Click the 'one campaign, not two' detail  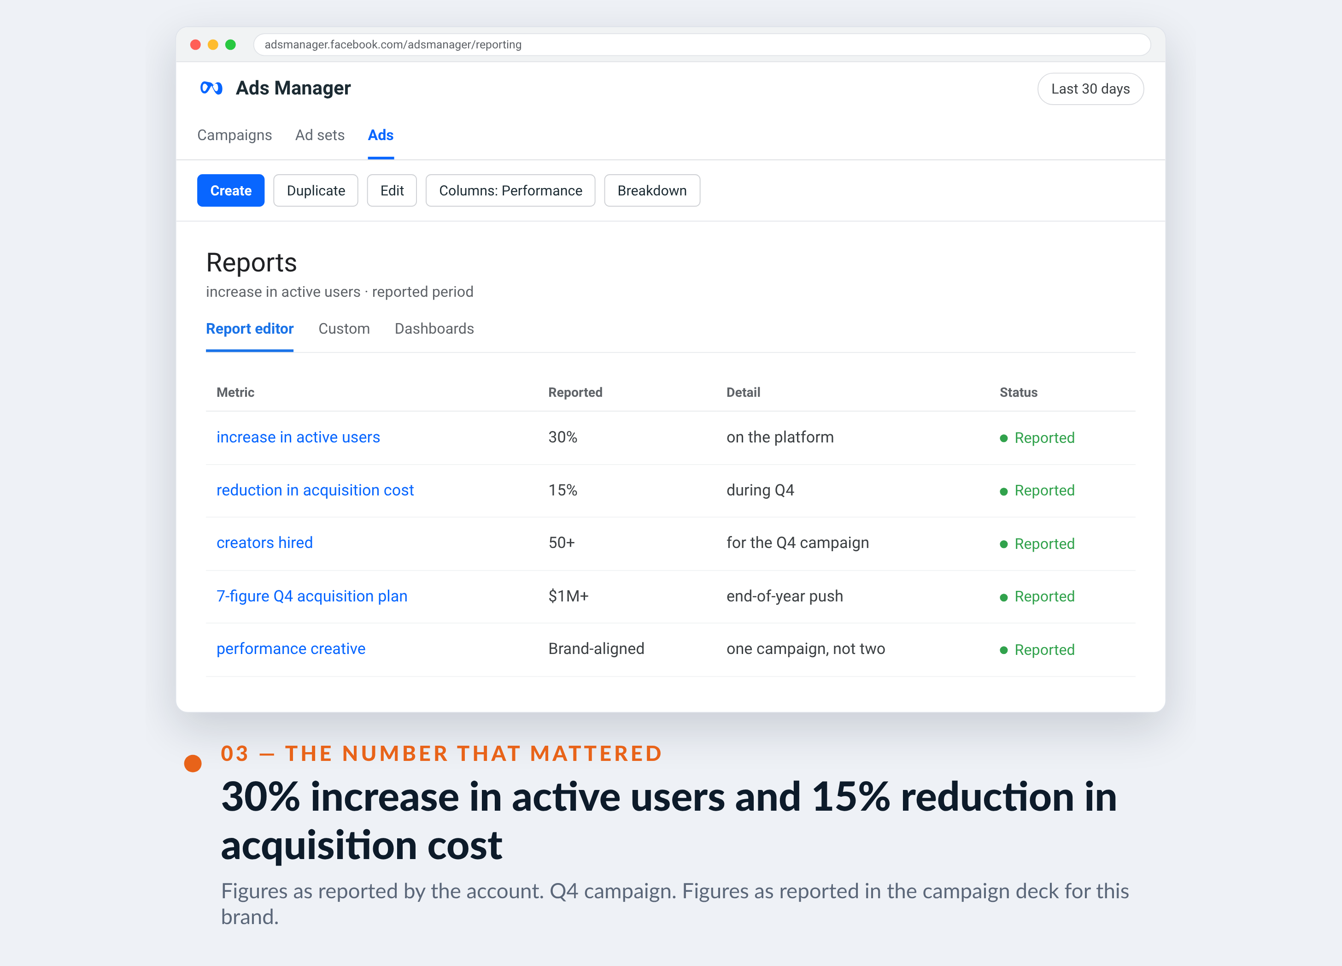coord(806,649)
